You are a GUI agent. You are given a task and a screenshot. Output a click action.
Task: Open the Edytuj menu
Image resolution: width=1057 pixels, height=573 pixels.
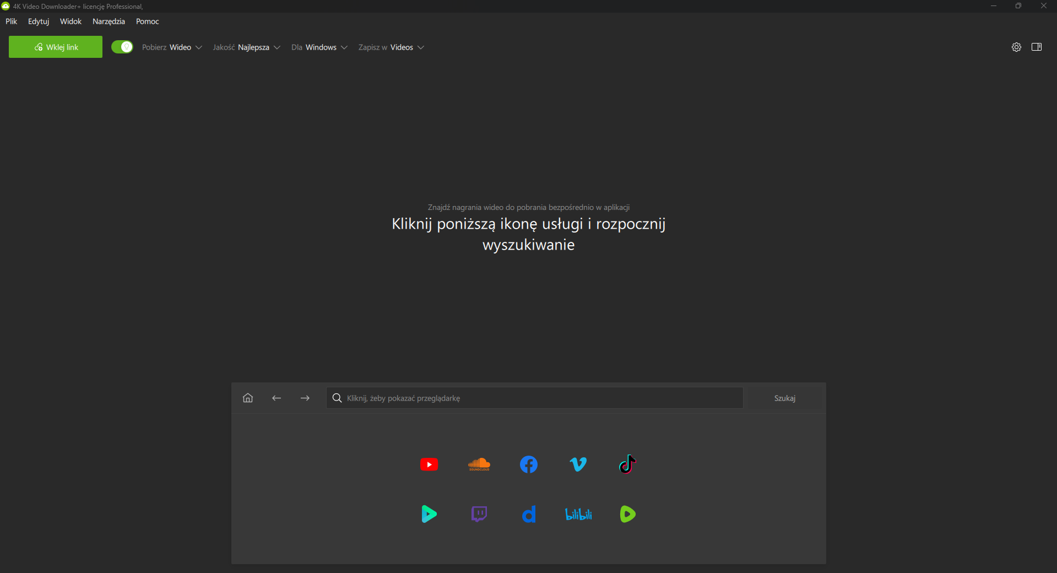[x=39, y=21]
